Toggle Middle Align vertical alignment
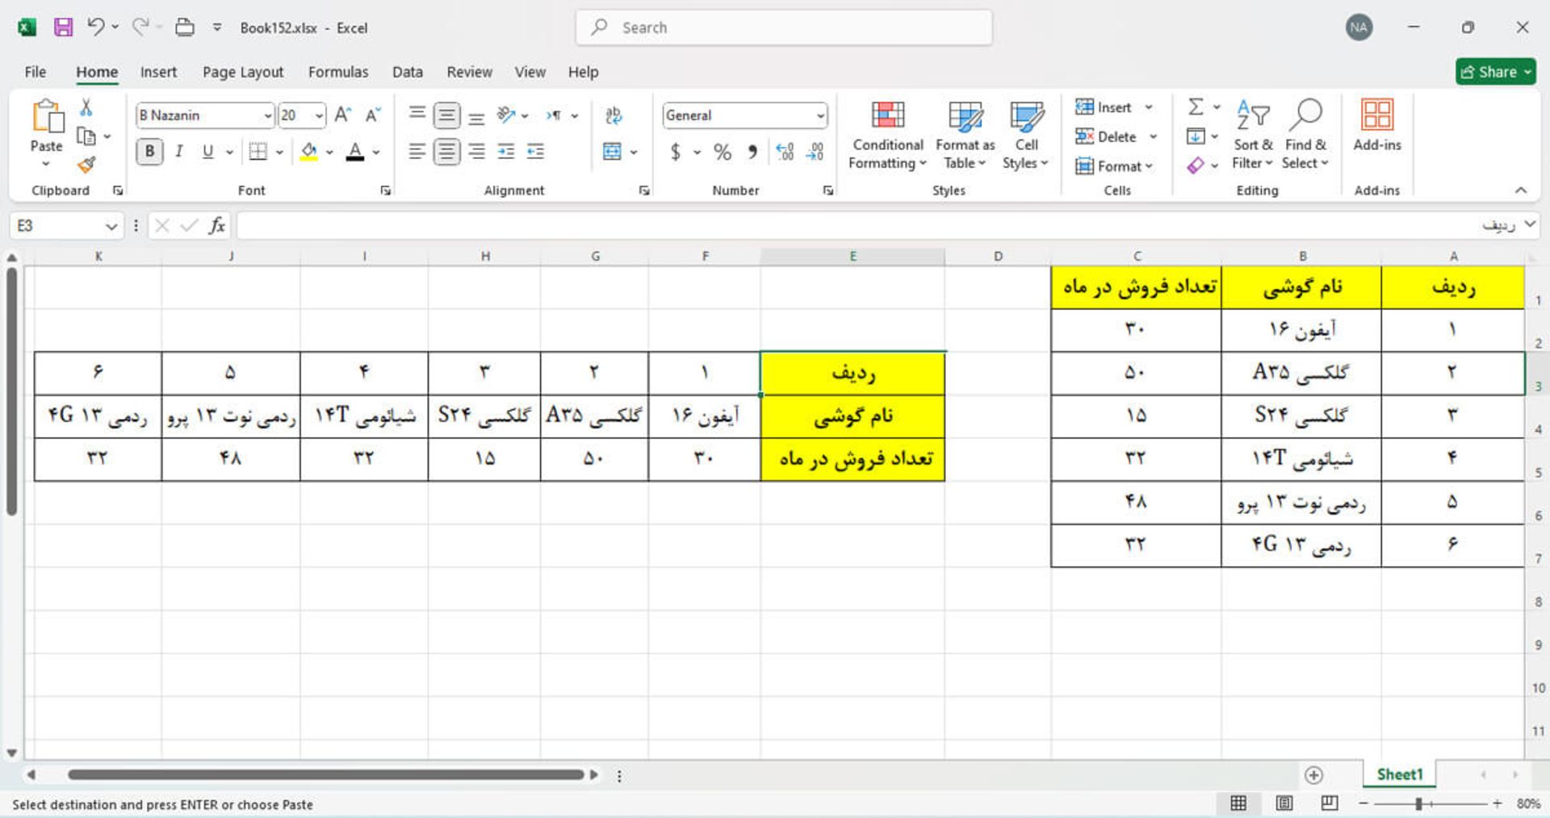This screenshot has height=818, width=1550. [446, 115]
